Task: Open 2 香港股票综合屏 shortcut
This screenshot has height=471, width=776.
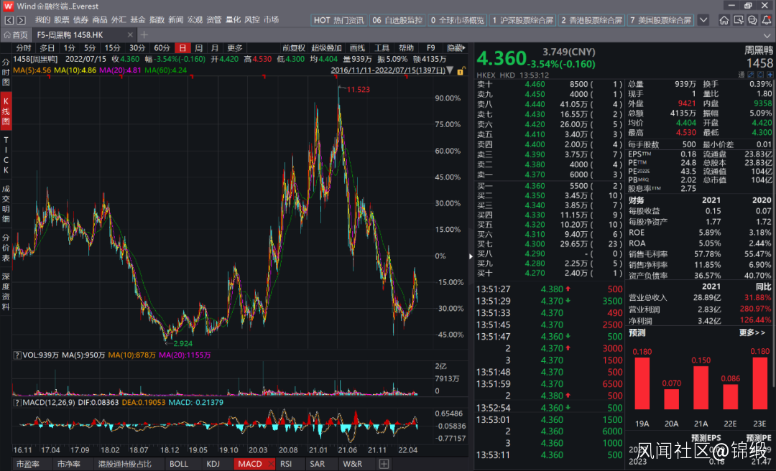Action: click(591, 20)
